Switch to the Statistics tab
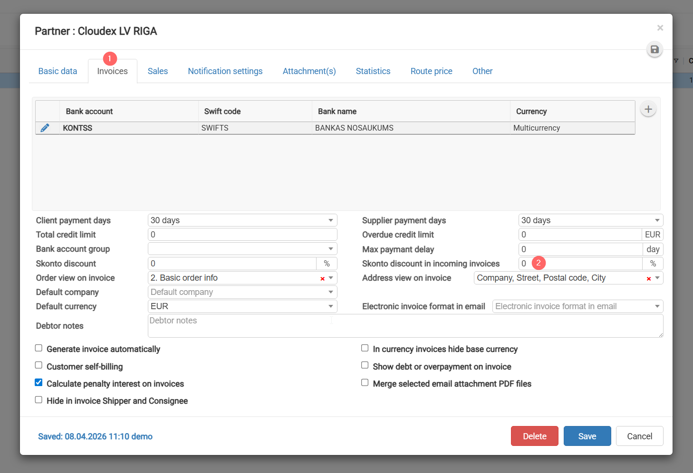 coord(373,71)
